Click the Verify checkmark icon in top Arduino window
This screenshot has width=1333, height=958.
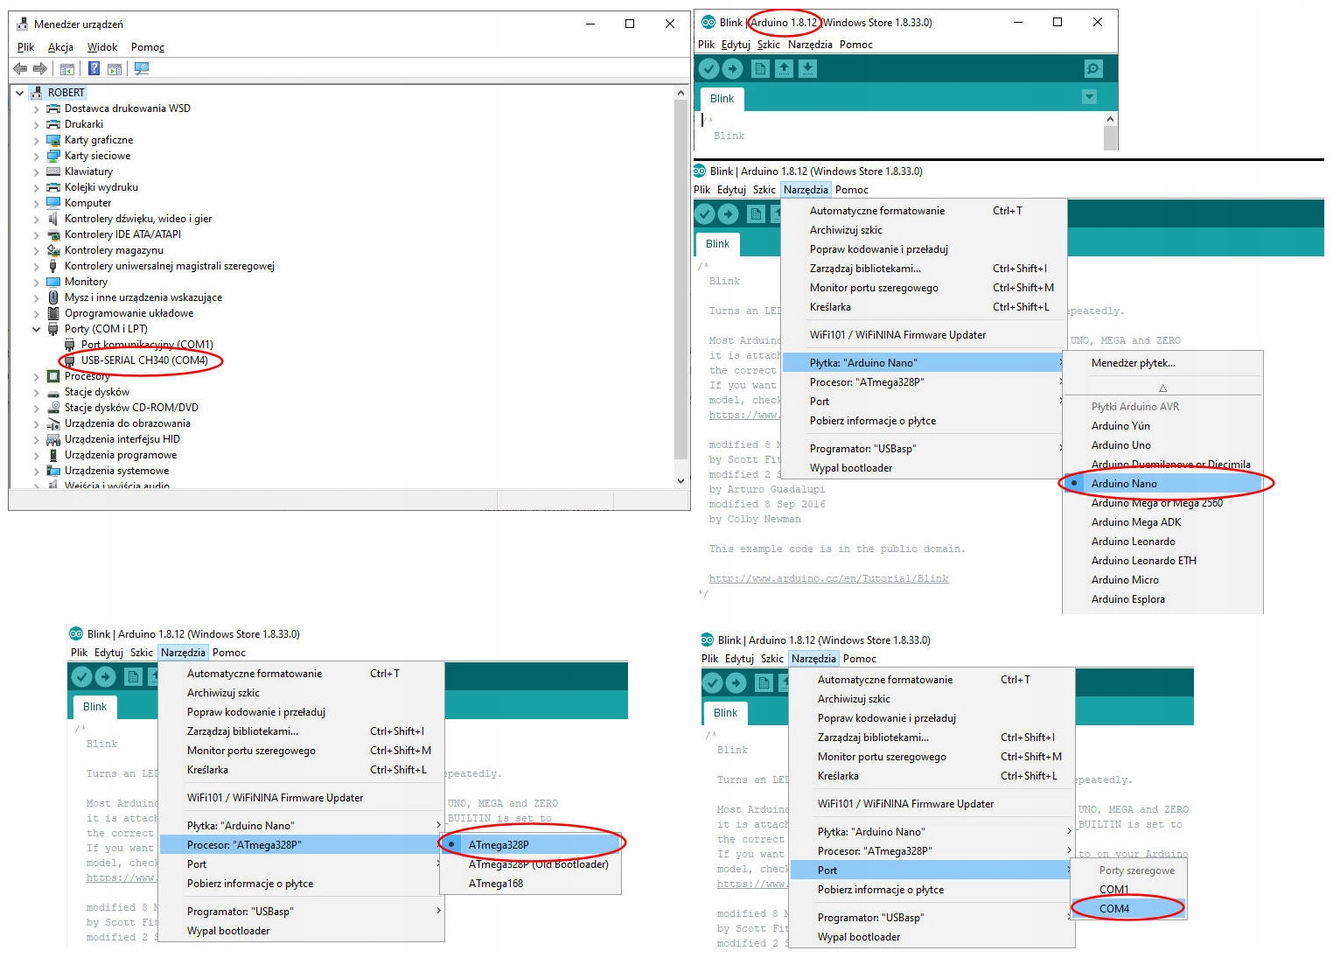tap(709, 68)
